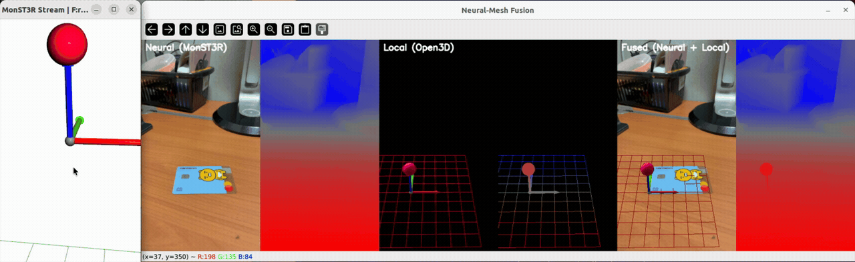Pan the view left with the left arrow icon
The image size is (855, 262).
pos(152,29)
